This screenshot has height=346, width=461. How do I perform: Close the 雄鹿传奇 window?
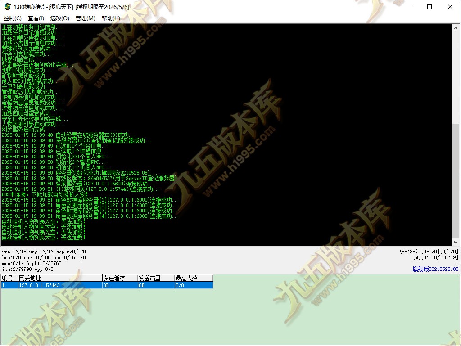pyautogui.click(x=450, y=7)
